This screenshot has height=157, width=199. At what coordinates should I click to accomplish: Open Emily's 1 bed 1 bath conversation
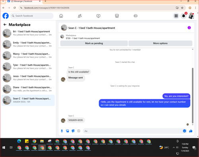[x=28, y=44]
